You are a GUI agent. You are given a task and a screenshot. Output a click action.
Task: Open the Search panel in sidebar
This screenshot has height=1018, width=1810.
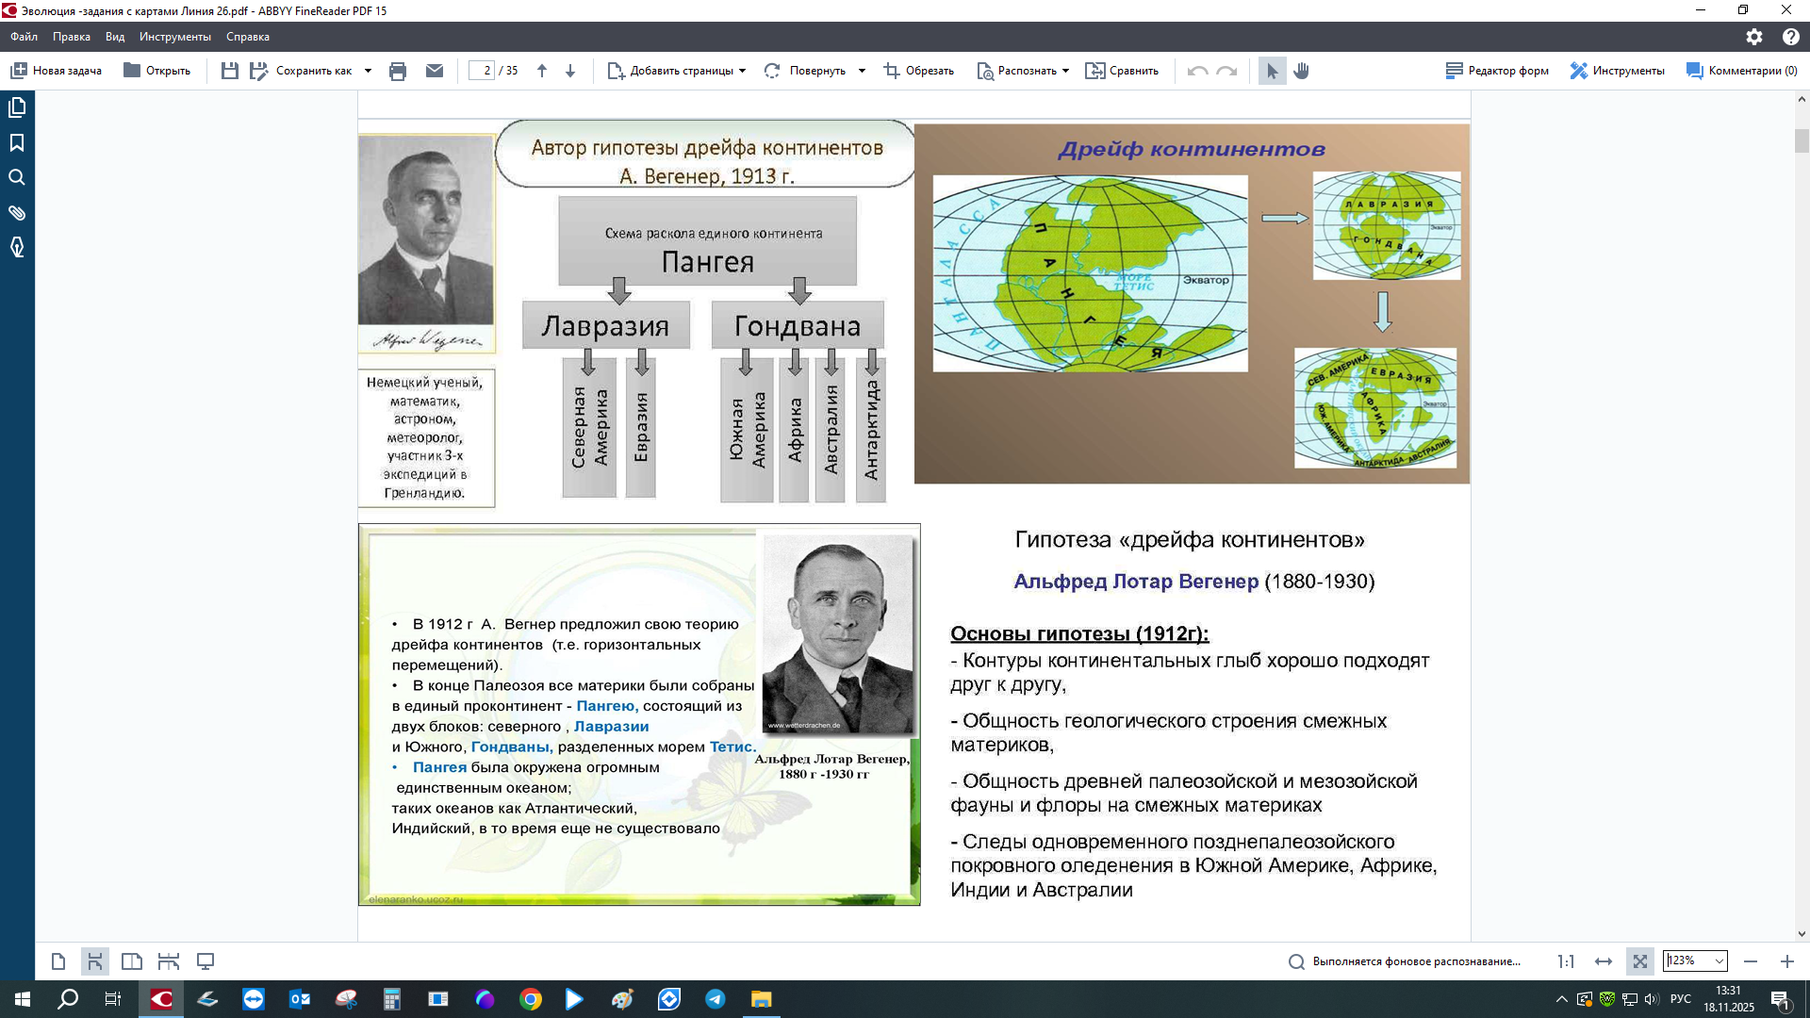(17, 177)
